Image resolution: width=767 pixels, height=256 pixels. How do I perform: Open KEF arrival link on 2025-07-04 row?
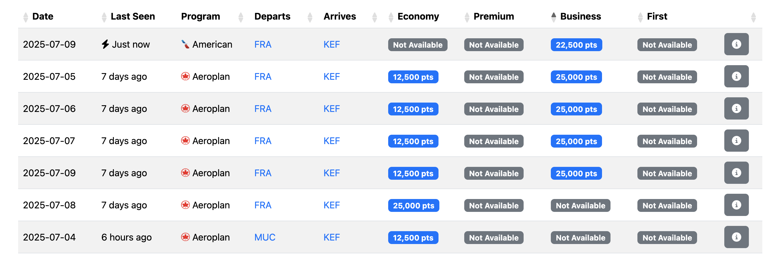pos(331,237)
